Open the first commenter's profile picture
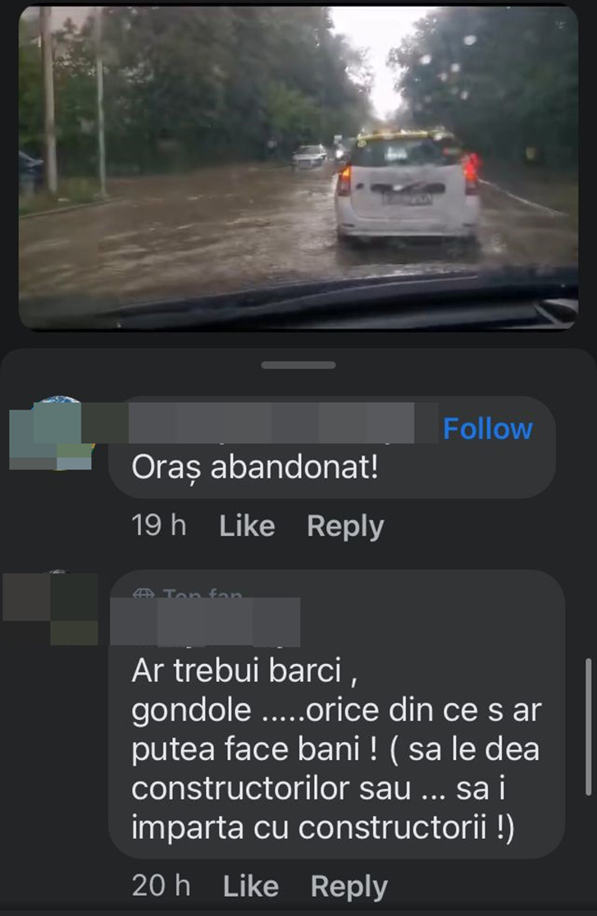Image resolution: width=597 pixels, height=916 pixels. pyautogui.click(x=52, y=433)
